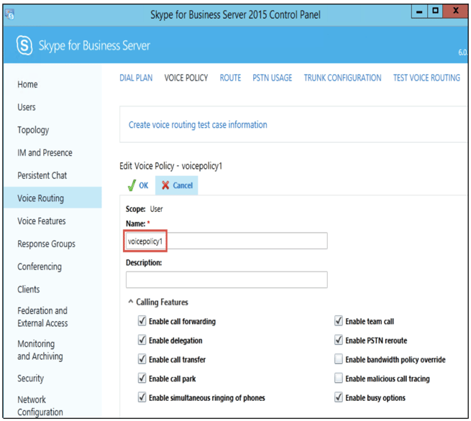Open Voice Features section
Image resolution: width=471 pixels, height=421 pixels.
[x=42, y=221]
